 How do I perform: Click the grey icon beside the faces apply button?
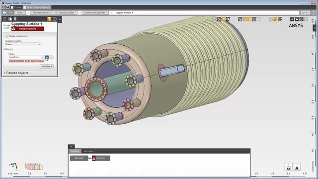(x=52, y=58)
